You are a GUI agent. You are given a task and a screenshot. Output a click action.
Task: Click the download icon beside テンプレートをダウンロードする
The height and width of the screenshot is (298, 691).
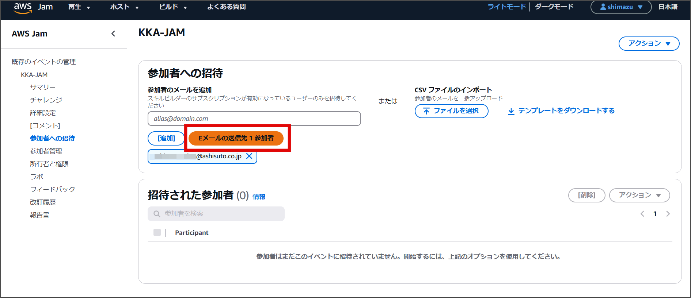click(x=511, y=111)
